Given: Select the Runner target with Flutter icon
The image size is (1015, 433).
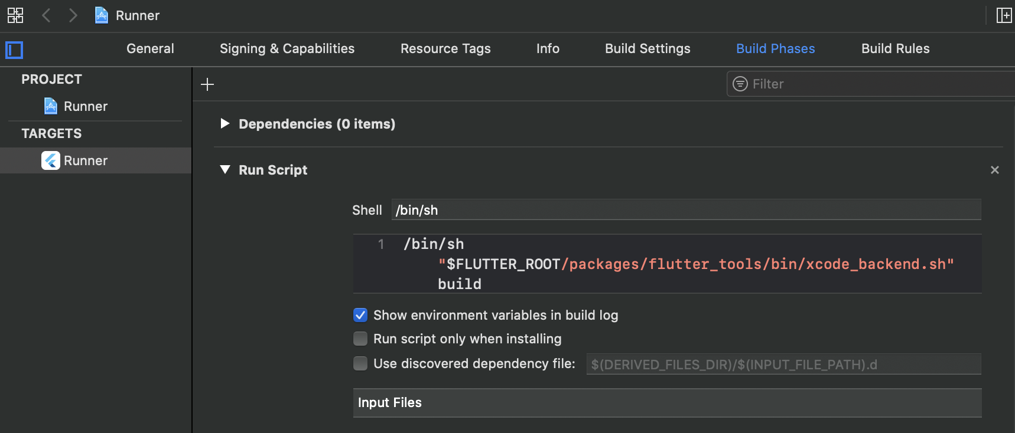Looking at the screenshot, I should [x=96, y=160].
